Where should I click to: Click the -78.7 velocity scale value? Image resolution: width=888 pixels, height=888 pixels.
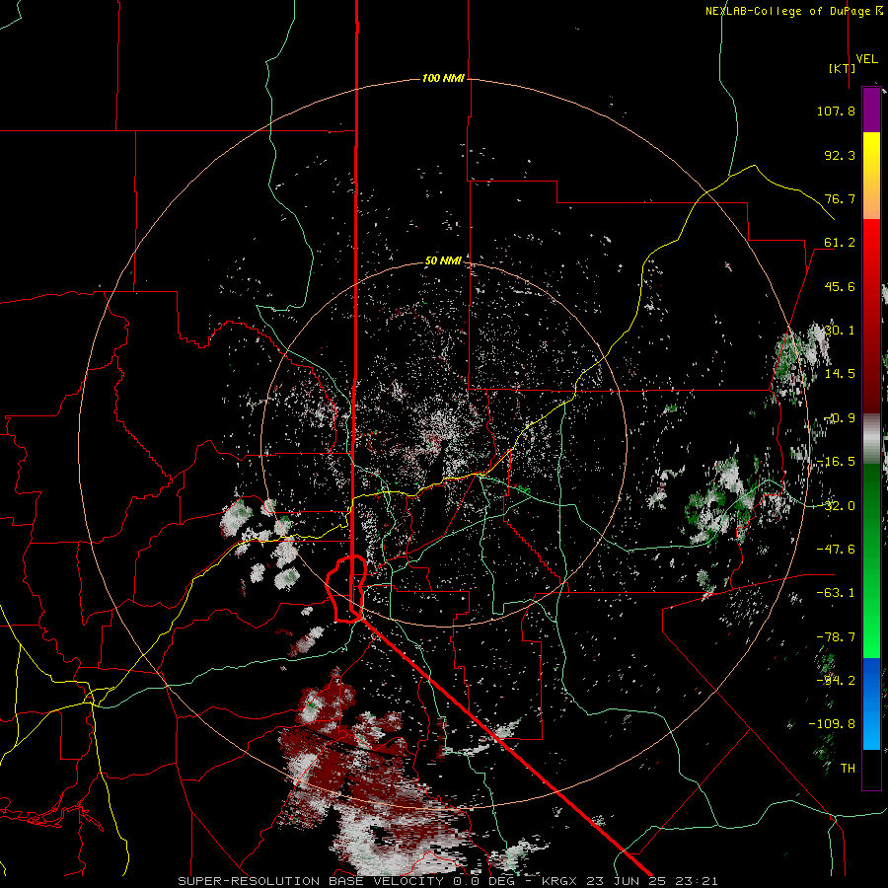[x=836, y=637]
